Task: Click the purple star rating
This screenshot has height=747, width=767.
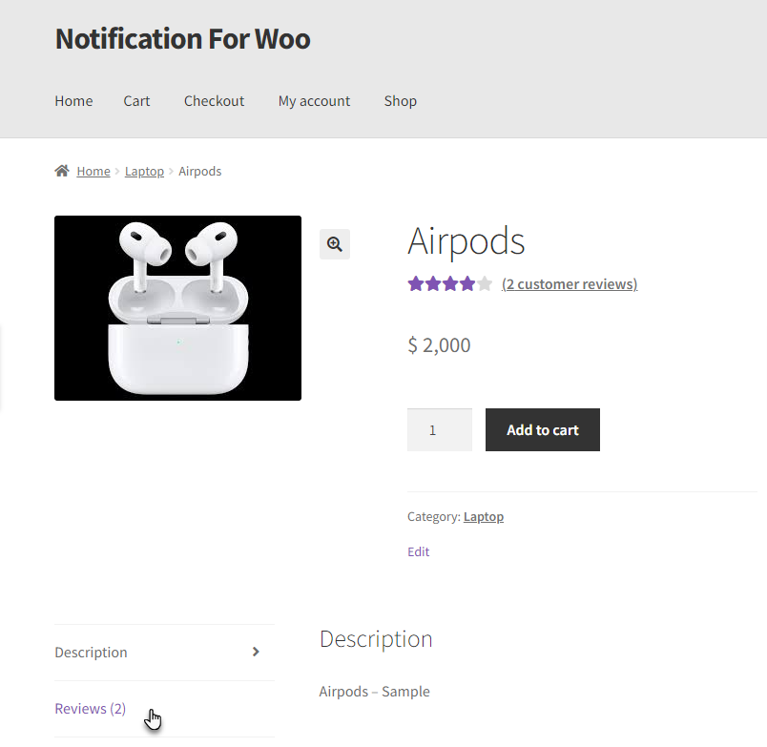Action: (449, 283)
